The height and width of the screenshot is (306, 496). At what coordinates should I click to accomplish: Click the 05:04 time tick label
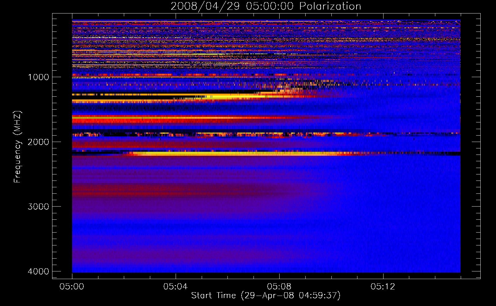pos(175,287)
